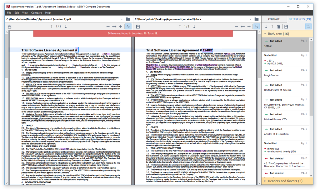
Task: Expand the Headers and footers (3) group
Action: [265, 181]
